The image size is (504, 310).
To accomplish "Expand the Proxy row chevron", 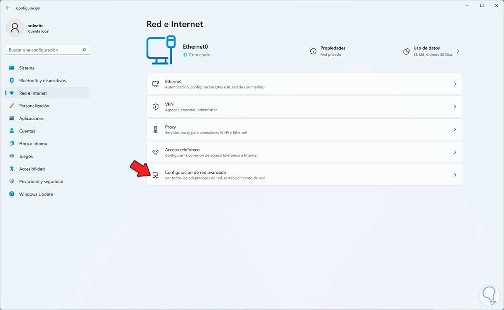I will (455, 129).
